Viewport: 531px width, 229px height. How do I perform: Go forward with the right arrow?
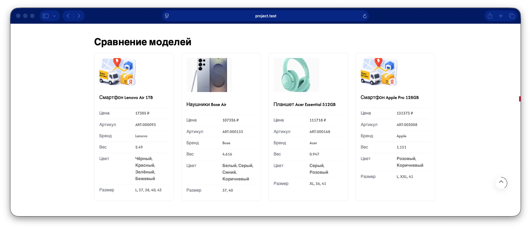coord(79,16)
